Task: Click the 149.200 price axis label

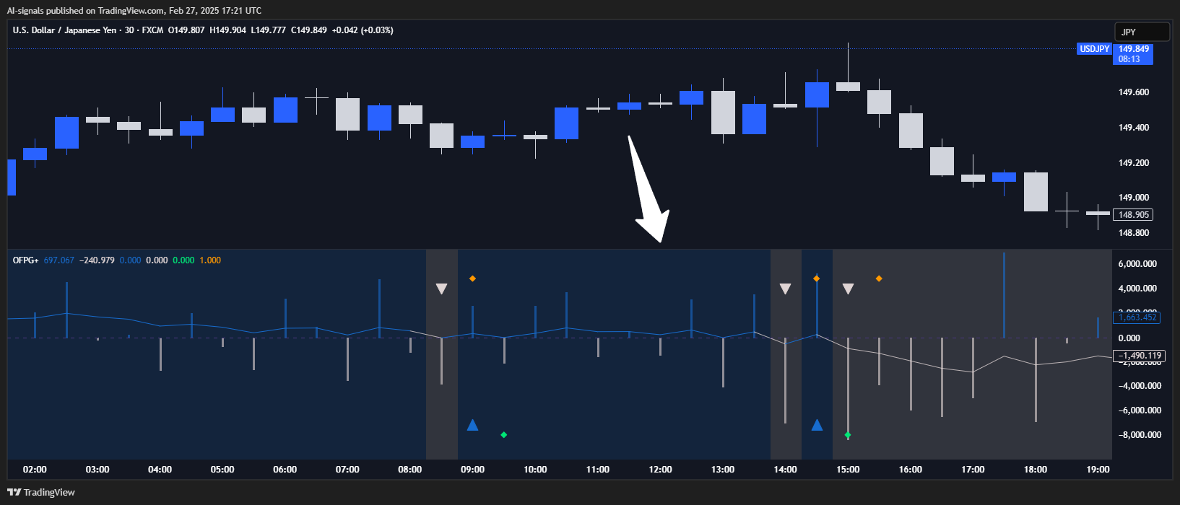Action: click(x=1134, y=163)
